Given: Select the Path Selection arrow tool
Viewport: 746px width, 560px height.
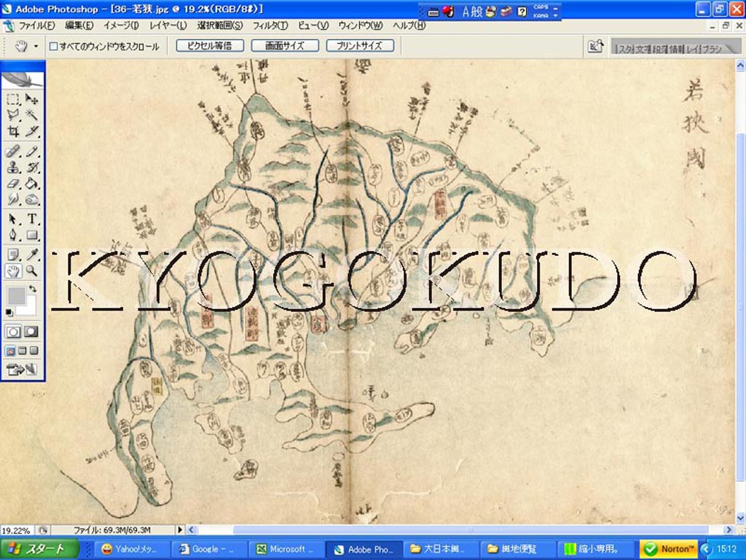Looking at the screenshot, I should [x=13, y=219].
